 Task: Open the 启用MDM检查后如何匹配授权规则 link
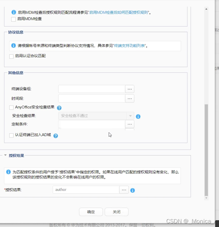(118, 12)
